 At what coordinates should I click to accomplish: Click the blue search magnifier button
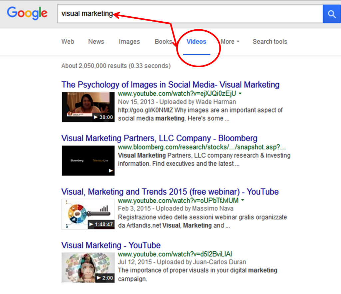click(332, 14)
